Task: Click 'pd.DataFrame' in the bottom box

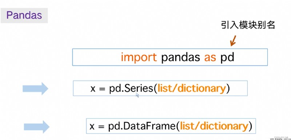Action: click(x=142, y=127)
